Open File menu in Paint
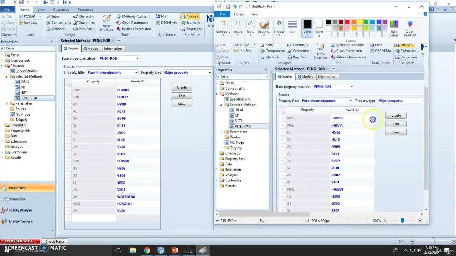Screen dimensions: 456x256 [x=222, y=14]
